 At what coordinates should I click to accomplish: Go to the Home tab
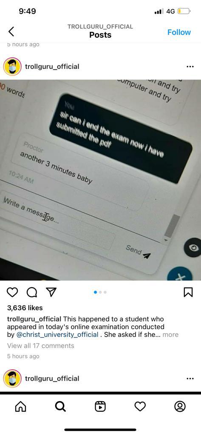tap(20, 407)
